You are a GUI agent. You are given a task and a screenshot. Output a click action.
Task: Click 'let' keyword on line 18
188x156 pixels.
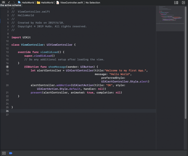tap(33, 71)
